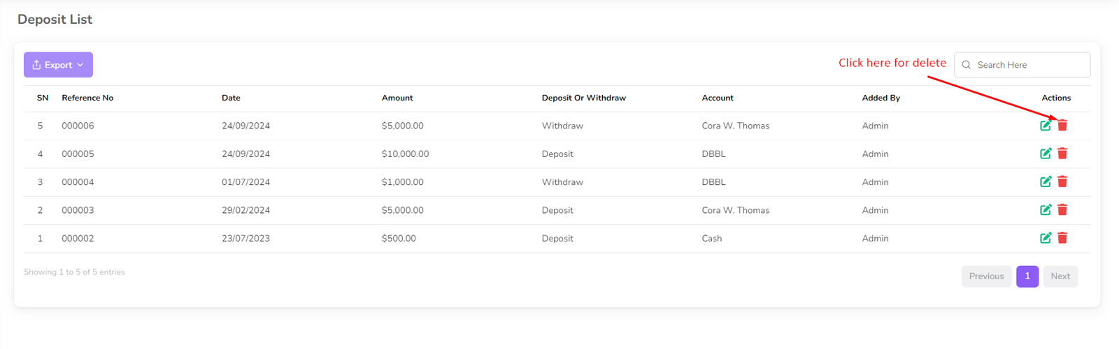1119x349 pixels.
Task: Edit the $10,000.00 DBBL deposit row
Action: [x=1045, y=154]
